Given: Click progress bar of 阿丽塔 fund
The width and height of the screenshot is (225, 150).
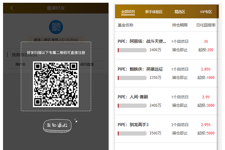Looking at the screenshot, I should pyautogui.click(x=132, y=50).
